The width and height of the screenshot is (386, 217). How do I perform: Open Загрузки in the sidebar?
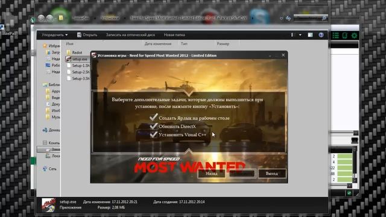[x=52, y=52]
